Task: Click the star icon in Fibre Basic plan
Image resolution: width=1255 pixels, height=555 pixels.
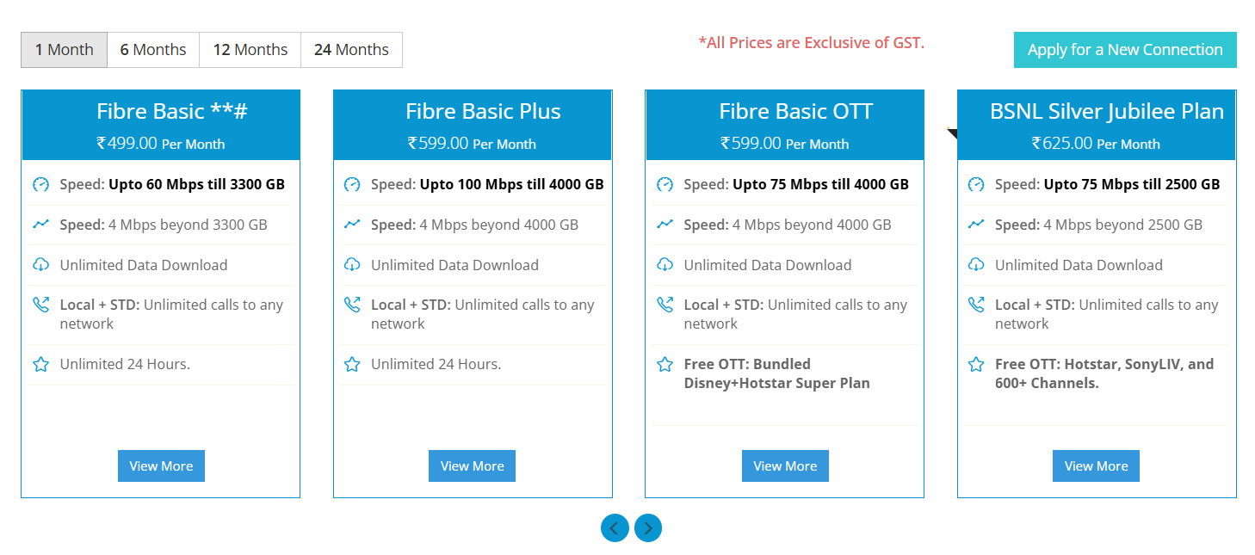Action: coord(40,364)
